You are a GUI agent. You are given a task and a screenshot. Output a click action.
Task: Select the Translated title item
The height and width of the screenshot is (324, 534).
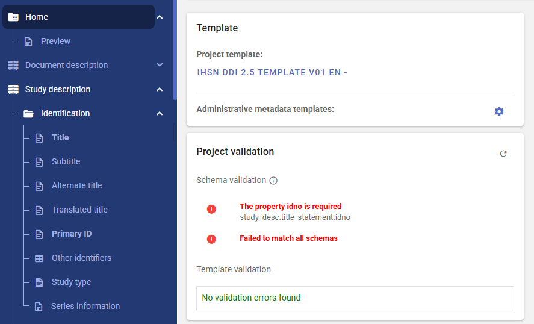click(79, 210)
